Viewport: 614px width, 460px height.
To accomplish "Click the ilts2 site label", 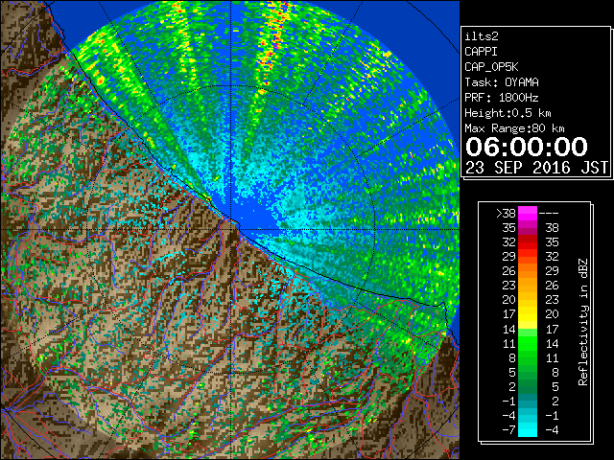I will [482, 36].
